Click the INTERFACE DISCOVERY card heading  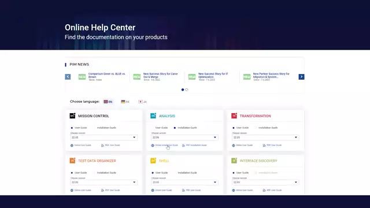pyautogui.click(x=258, y=161)
